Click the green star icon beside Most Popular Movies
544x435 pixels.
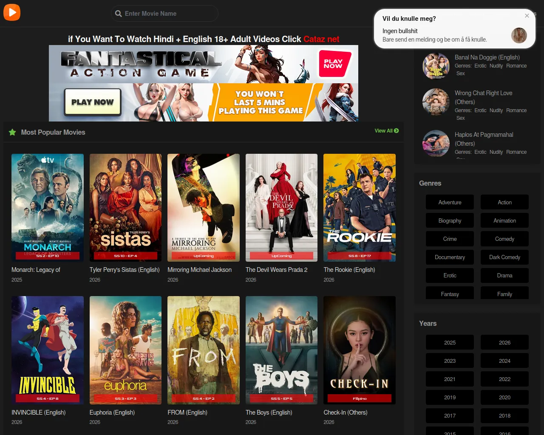pyautogui.click(x=12, y=132)
